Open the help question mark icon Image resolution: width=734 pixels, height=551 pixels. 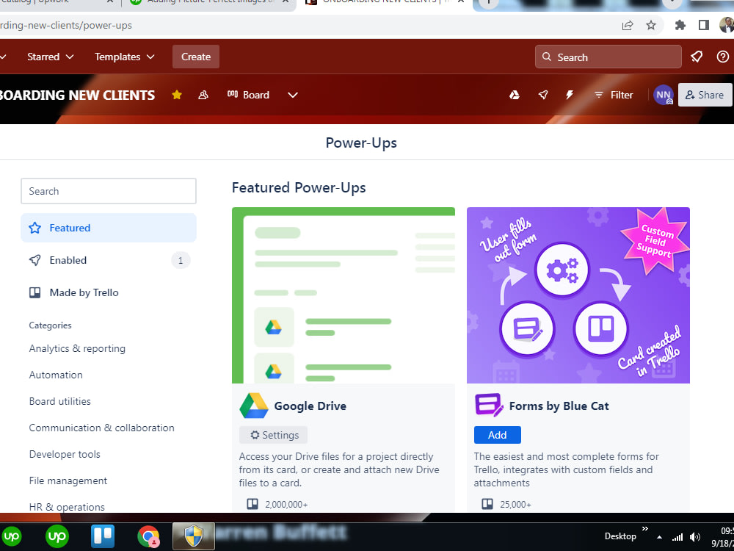[x=723, y=57]
